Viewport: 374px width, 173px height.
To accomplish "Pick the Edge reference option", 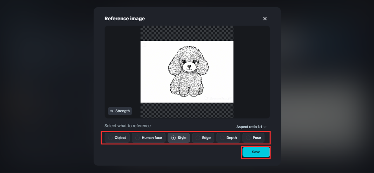I will tap(203, 138).
